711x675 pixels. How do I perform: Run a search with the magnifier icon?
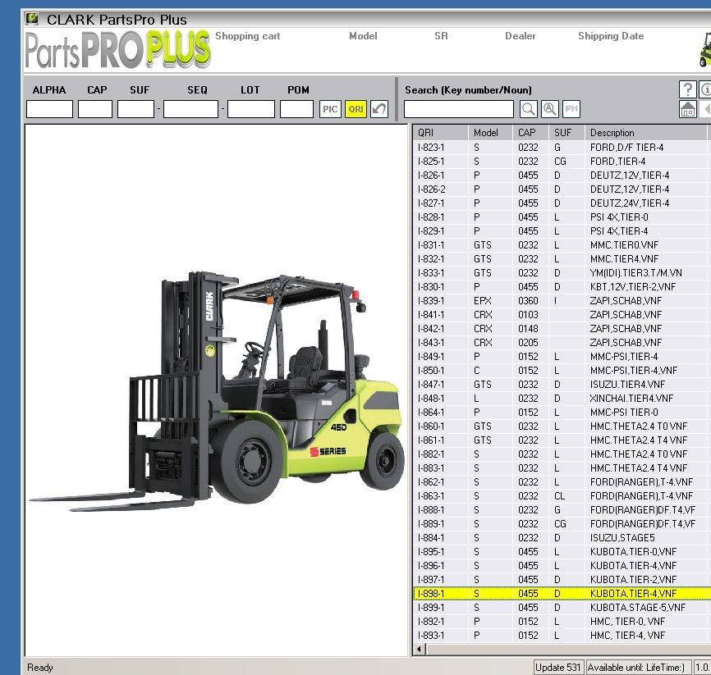(x=528, y=108)
